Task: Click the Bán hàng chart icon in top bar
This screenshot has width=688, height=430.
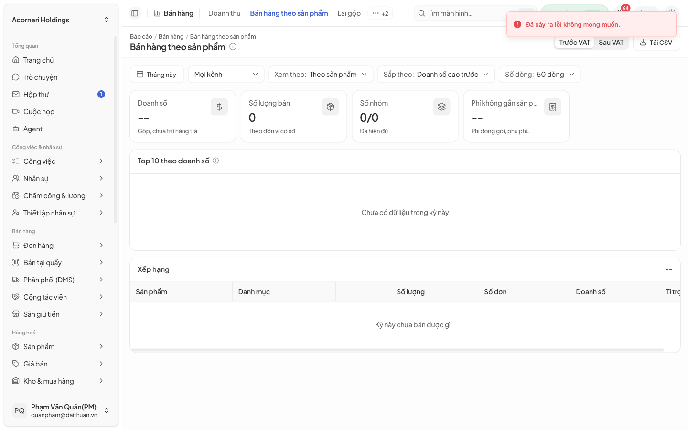Action: (157, 13)
